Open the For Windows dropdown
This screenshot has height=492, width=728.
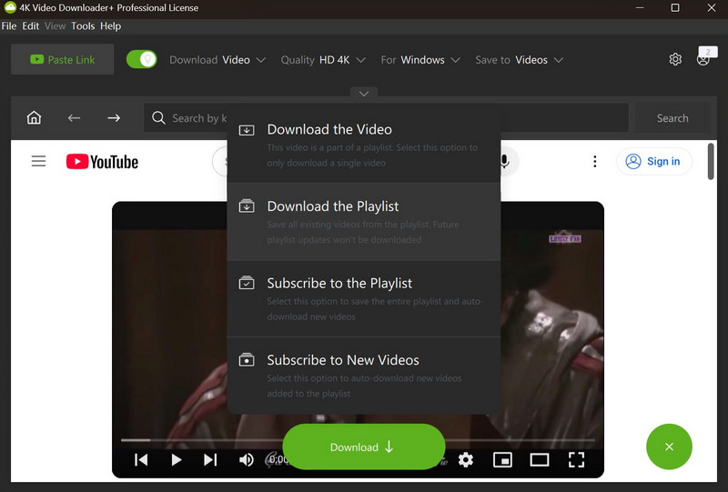click(420, 60)
